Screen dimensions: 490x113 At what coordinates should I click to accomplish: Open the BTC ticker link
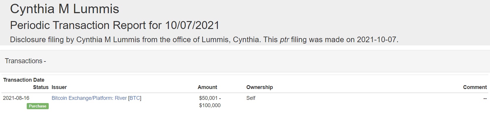click(x=135, y=98)
